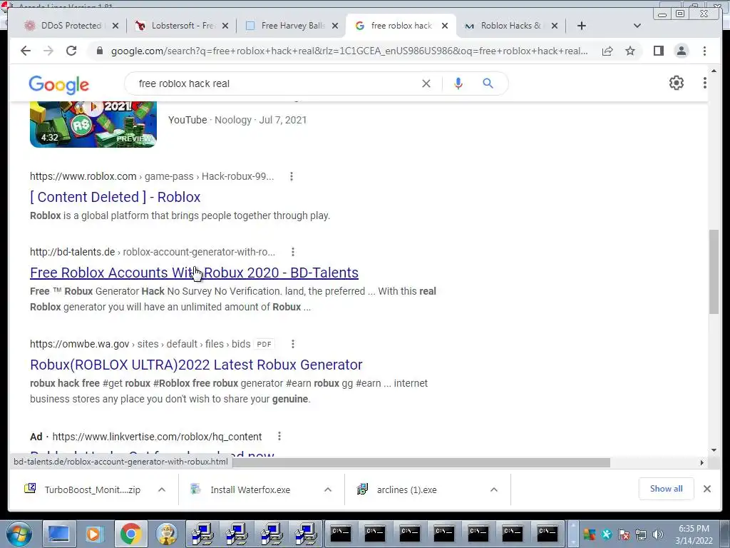Open the Action Center flag tray icon
730x548 pixels.
[x=624, y=534]
